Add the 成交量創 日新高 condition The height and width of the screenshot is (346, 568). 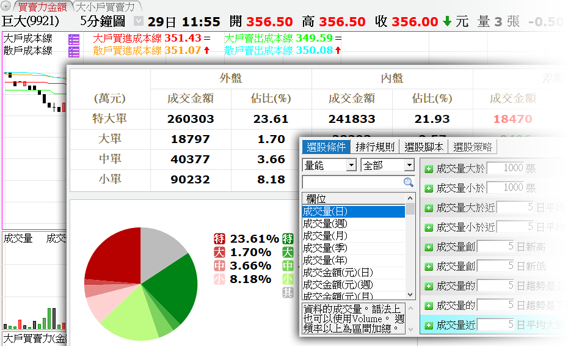429,248
